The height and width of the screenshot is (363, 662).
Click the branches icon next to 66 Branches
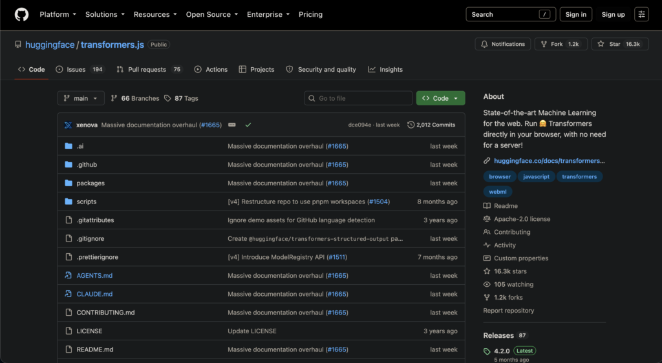click(114, 98)
